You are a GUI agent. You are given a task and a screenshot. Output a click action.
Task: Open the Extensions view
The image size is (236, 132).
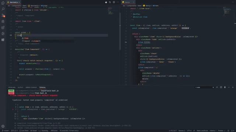3,27
